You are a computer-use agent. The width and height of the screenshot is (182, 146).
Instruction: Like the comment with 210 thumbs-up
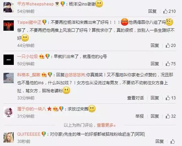169,11
